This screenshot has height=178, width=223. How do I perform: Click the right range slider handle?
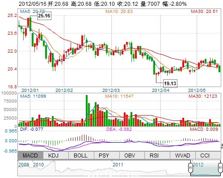[x=220, y=168]
